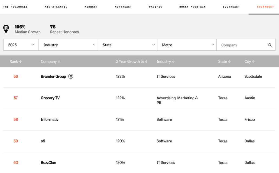Image resolution: width=279 pixels, height=173 pixels.
Task: Click the Brander Group profile document icon
Action: pos(71,76)
